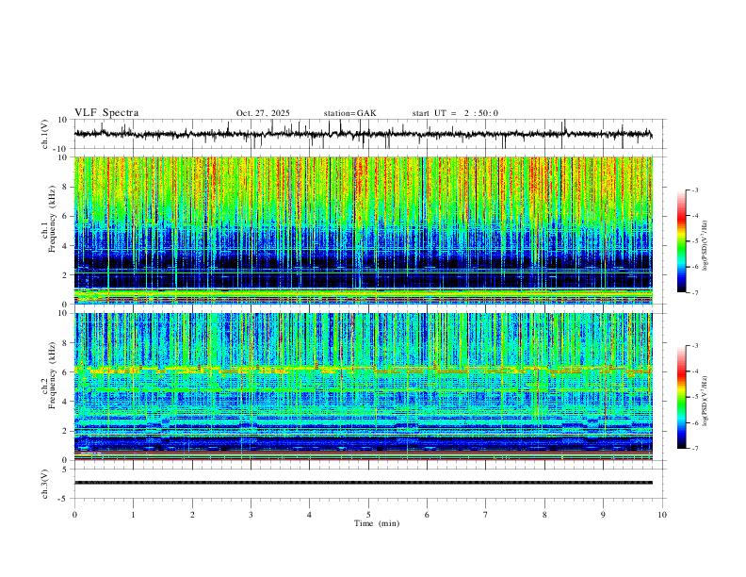This screenshot has height=577, width=746.
Task: Click the upper color bar's log(PSD) label
Action: [x=705, y=246]
